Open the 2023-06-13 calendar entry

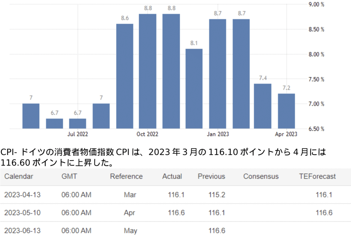click(22, 230)
